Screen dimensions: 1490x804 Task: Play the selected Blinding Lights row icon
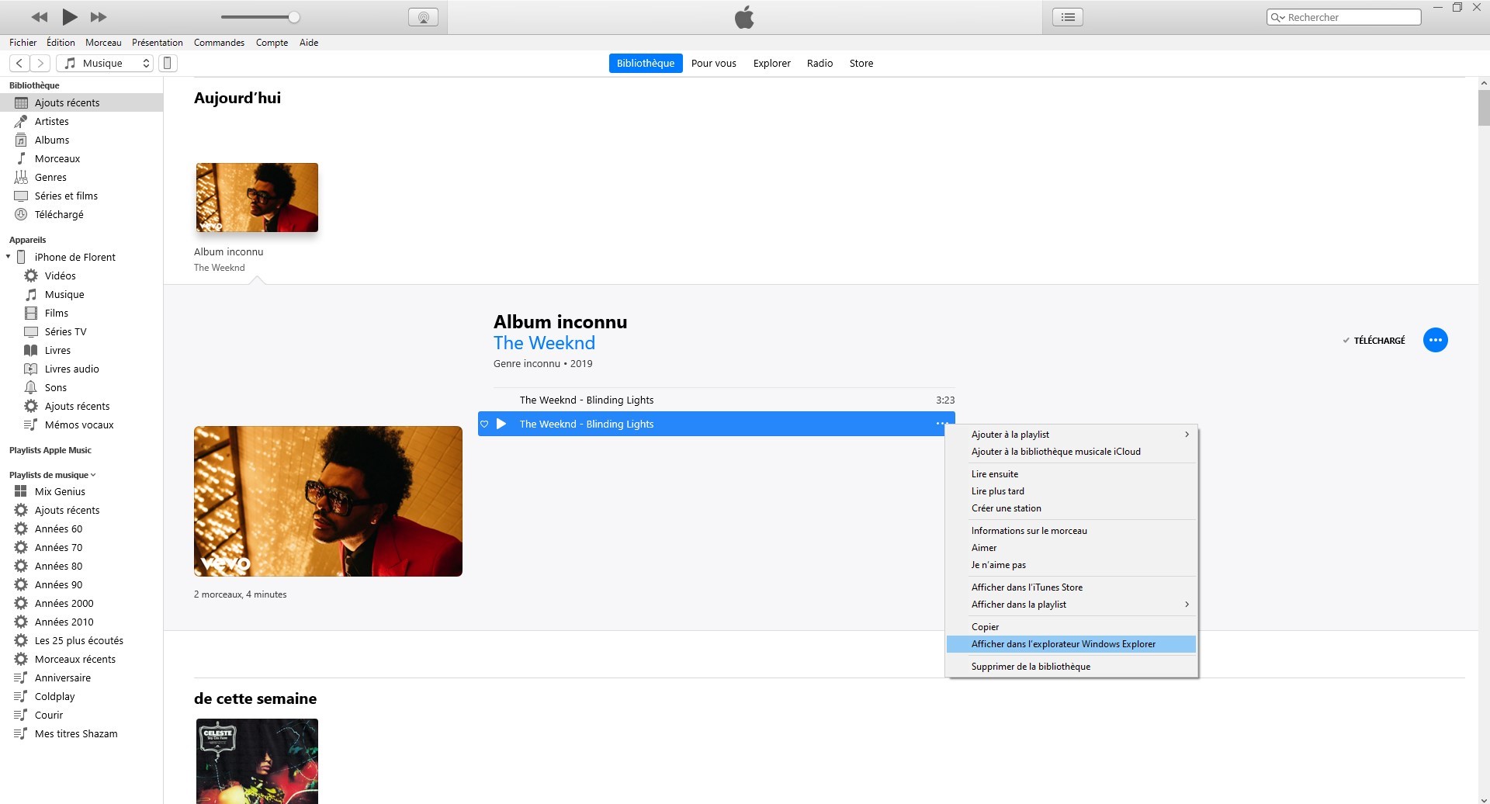click(x=501, y=424)
